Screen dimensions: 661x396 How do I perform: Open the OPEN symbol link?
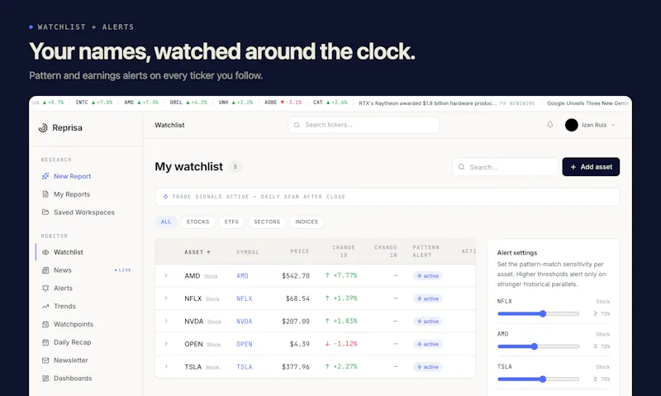pyautogui.click(x=244, y=344)
